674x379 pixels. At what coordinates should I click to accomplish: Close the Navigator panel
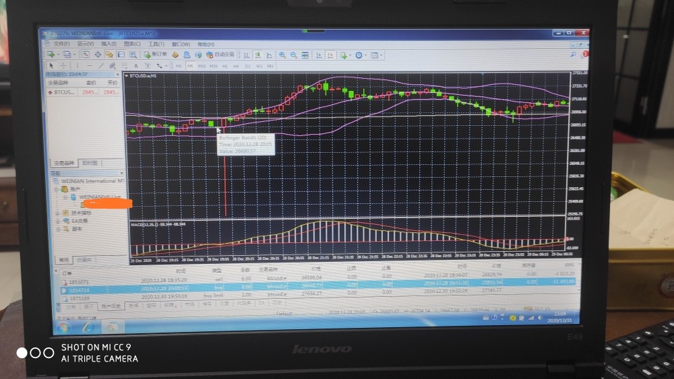coord(121,173)
